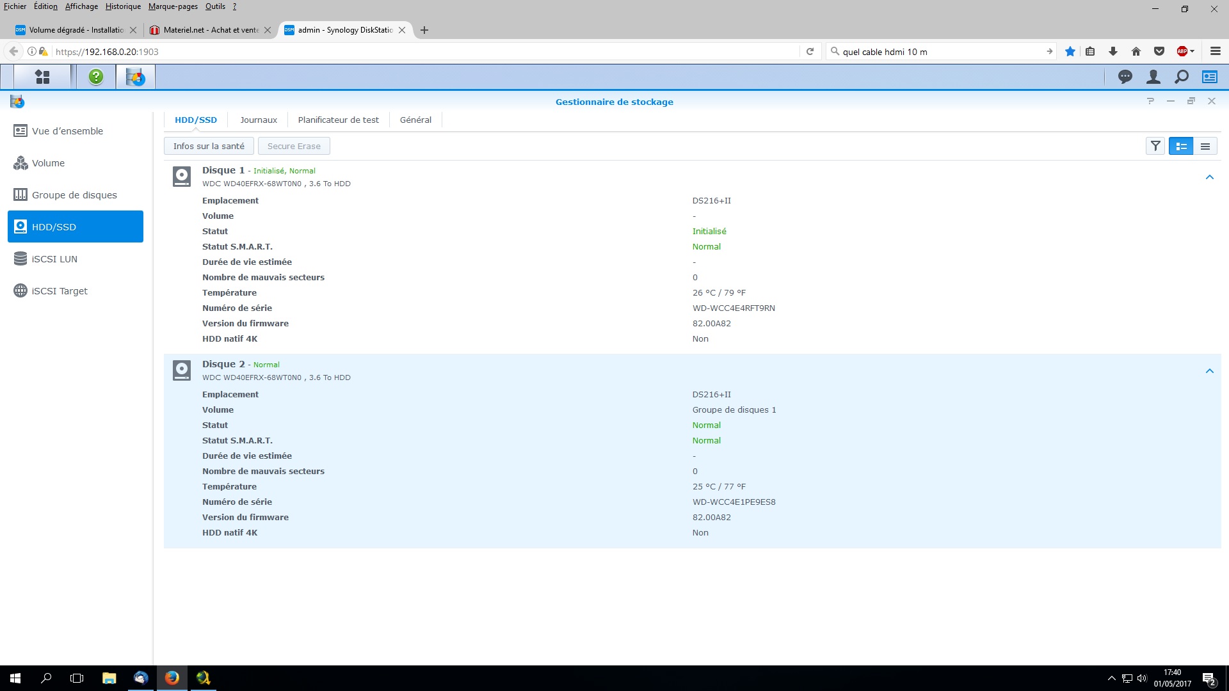Screen dimensions: 1229x691
Task: Click the DSM search magnifier icon
Action: 1181,77
